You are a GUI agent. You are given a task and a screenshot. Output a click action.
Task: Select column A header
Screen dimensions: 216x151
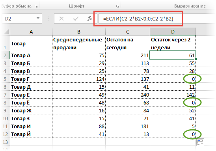(x=31, y=32)
